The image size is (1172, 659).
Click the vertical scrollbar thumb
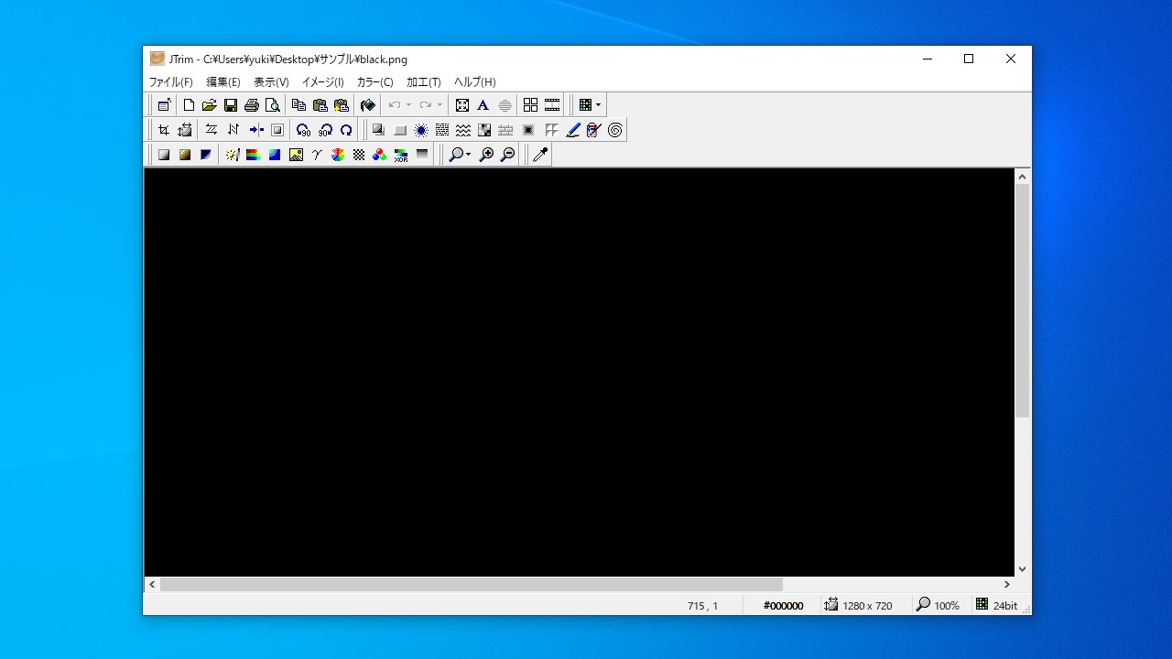(1023, 300)
